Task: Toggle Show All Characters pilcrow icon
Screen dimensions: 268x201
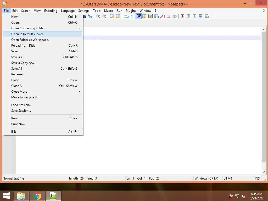Action: tap(132, 16)
